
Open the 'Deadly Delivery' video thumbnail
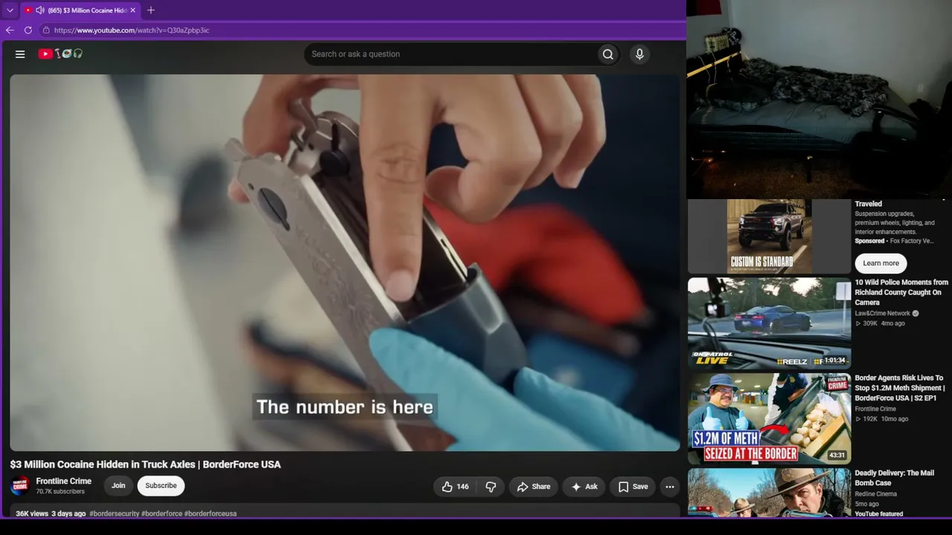tap(769, 492)
